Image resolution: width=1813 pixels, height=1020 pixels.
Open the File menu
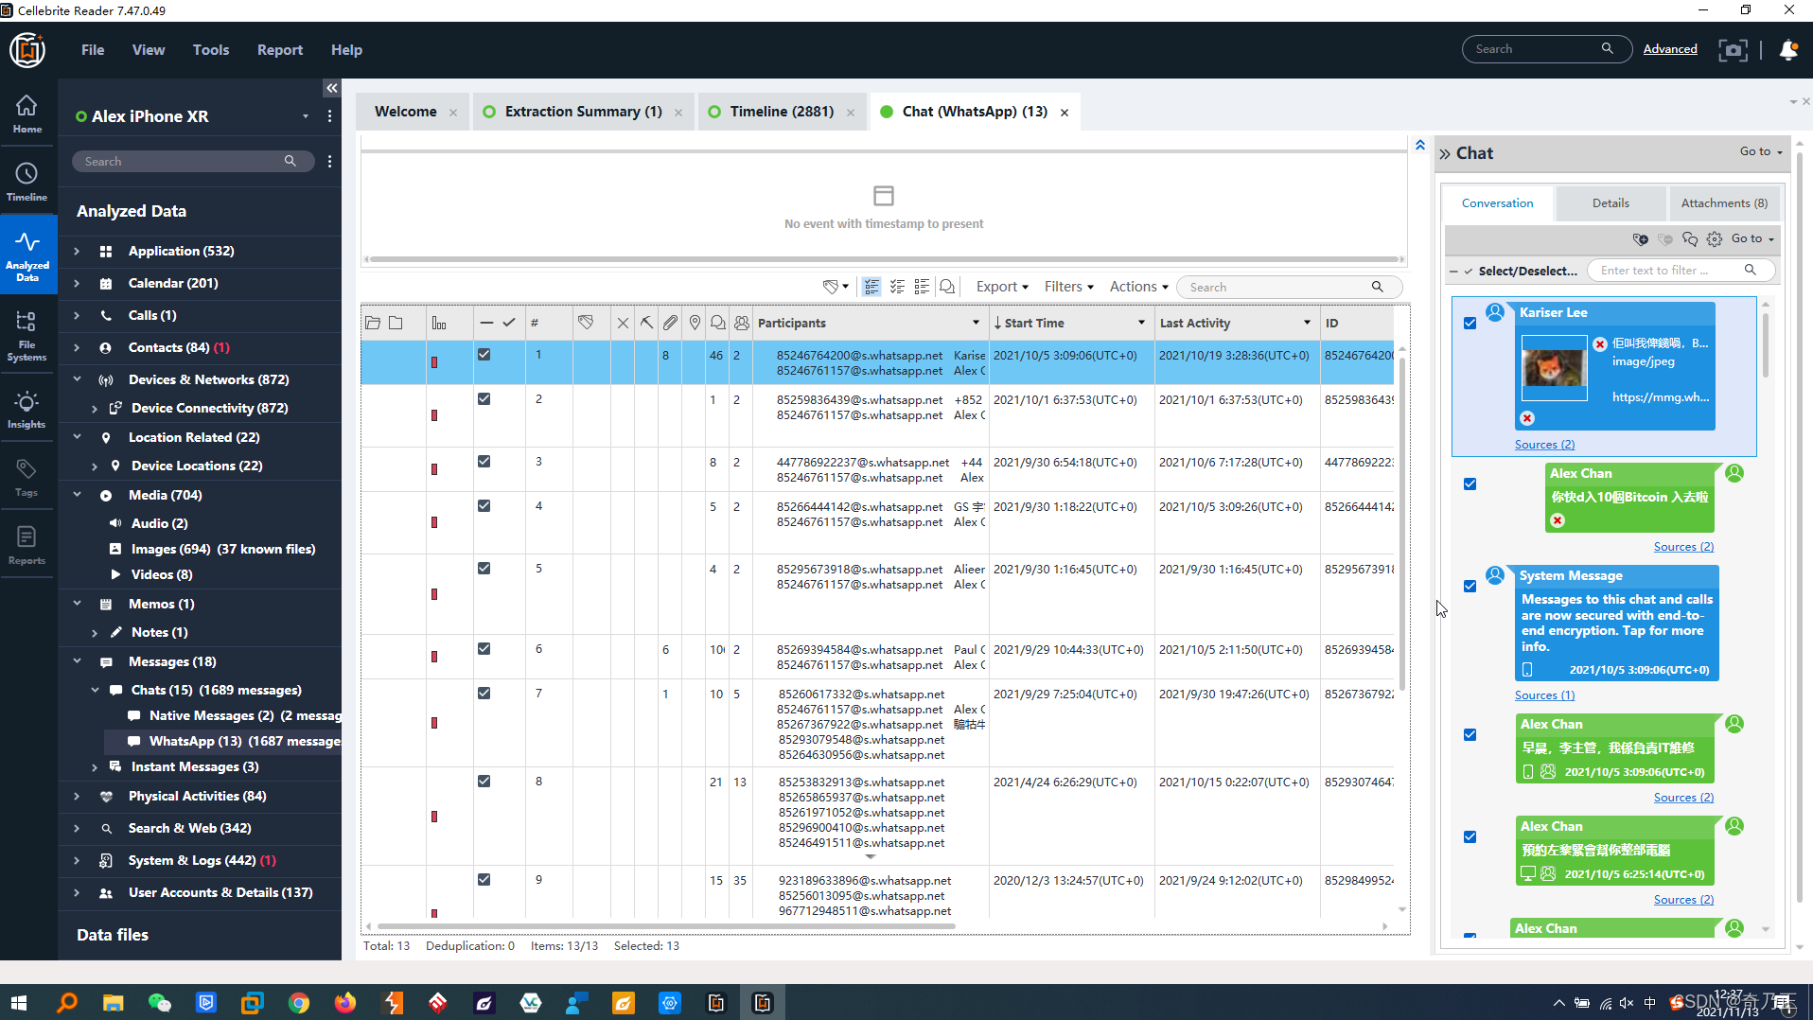pyautogui.click(x=93, y=50)
